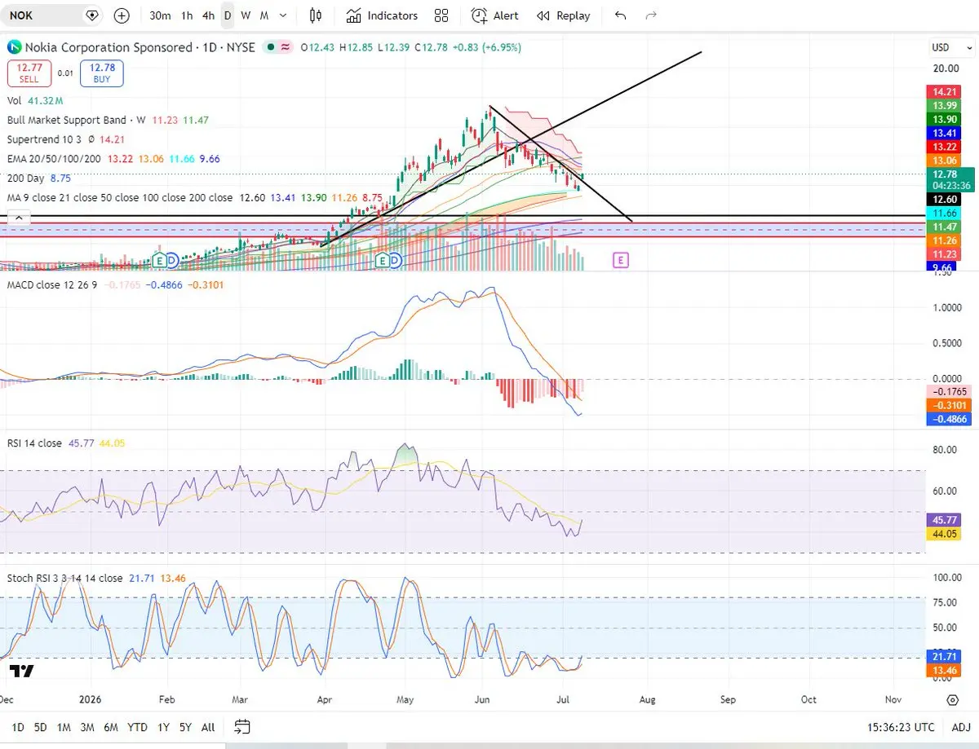The image size is (979, 749).
Task: Set date range to 1D
Action: pyautogui.click(x=18, y=727)
